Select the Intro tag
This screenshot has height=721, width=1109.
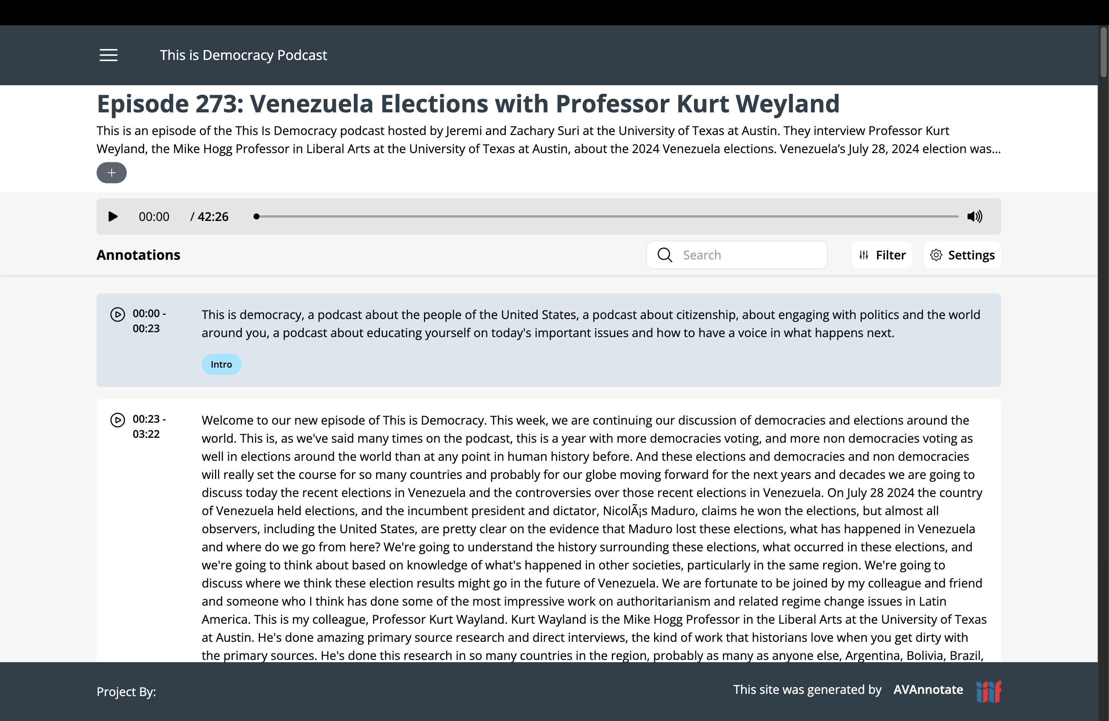coord(221,364)
